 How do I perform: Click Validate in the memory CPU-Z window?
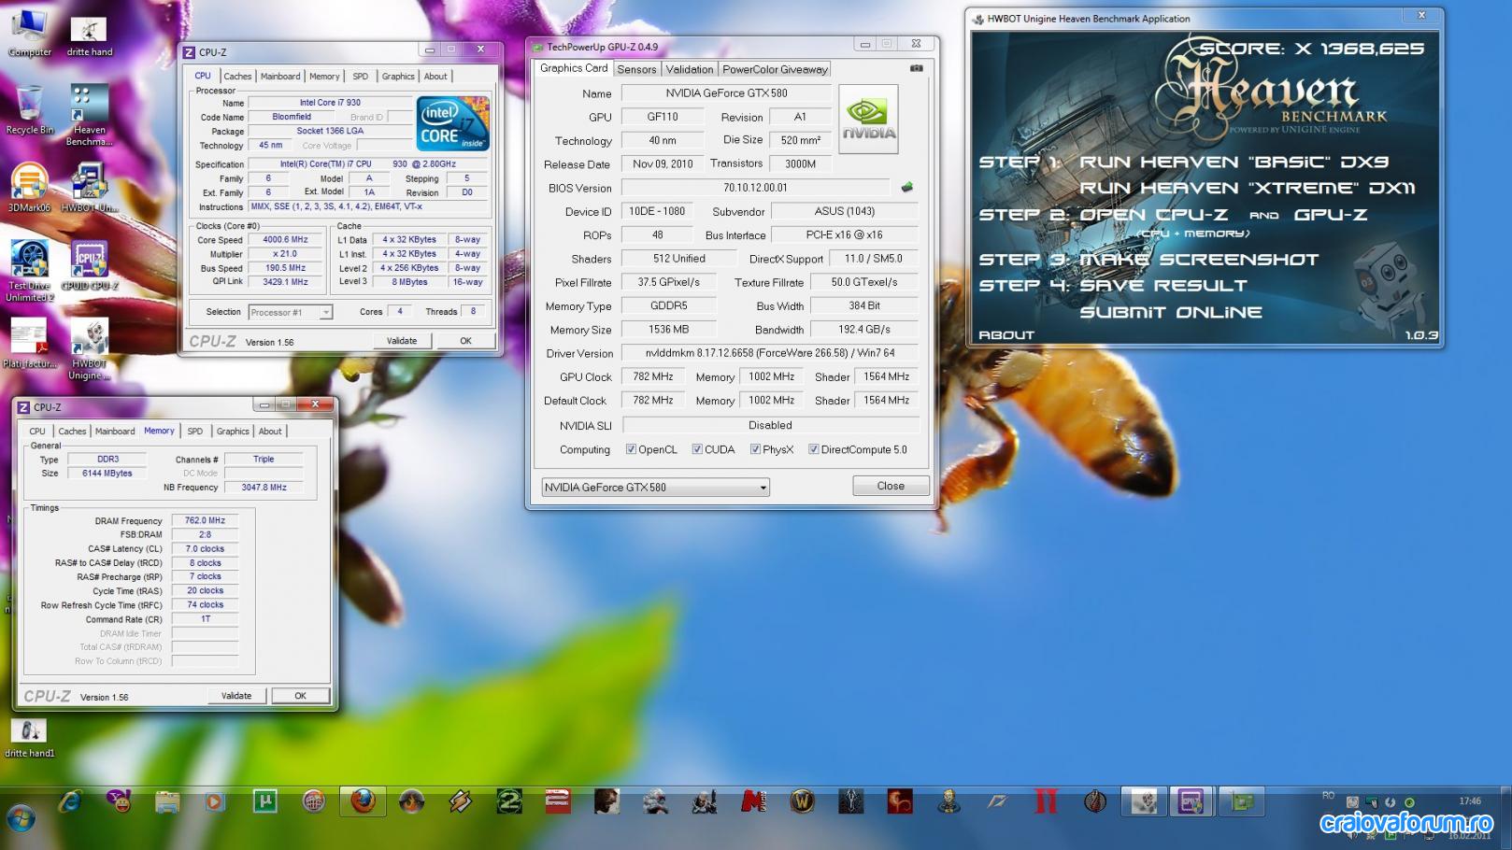[236, 696]
